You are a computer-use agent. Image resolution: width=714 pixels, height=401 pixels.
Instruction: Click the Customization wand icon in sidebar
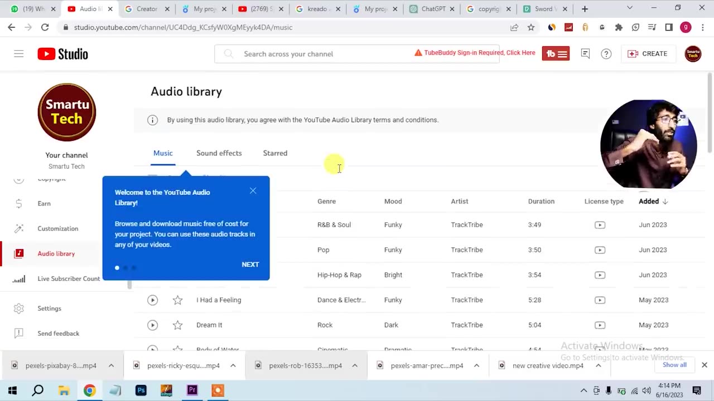coord(19,228)
